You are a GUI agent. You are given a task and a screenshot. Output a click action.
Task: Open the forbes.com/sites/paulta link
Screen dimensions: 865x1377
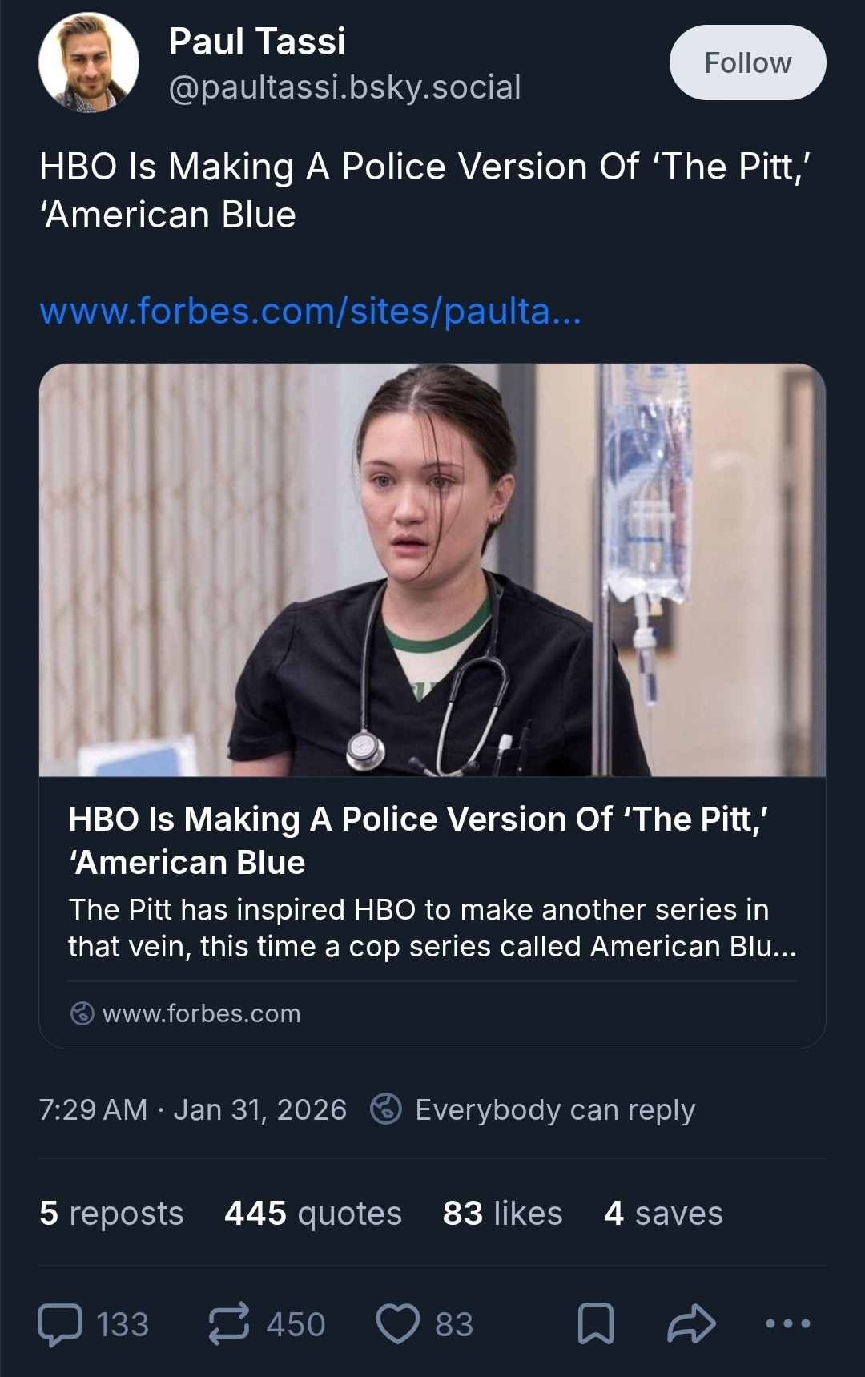pyautogui.click(x=310, y=311)
